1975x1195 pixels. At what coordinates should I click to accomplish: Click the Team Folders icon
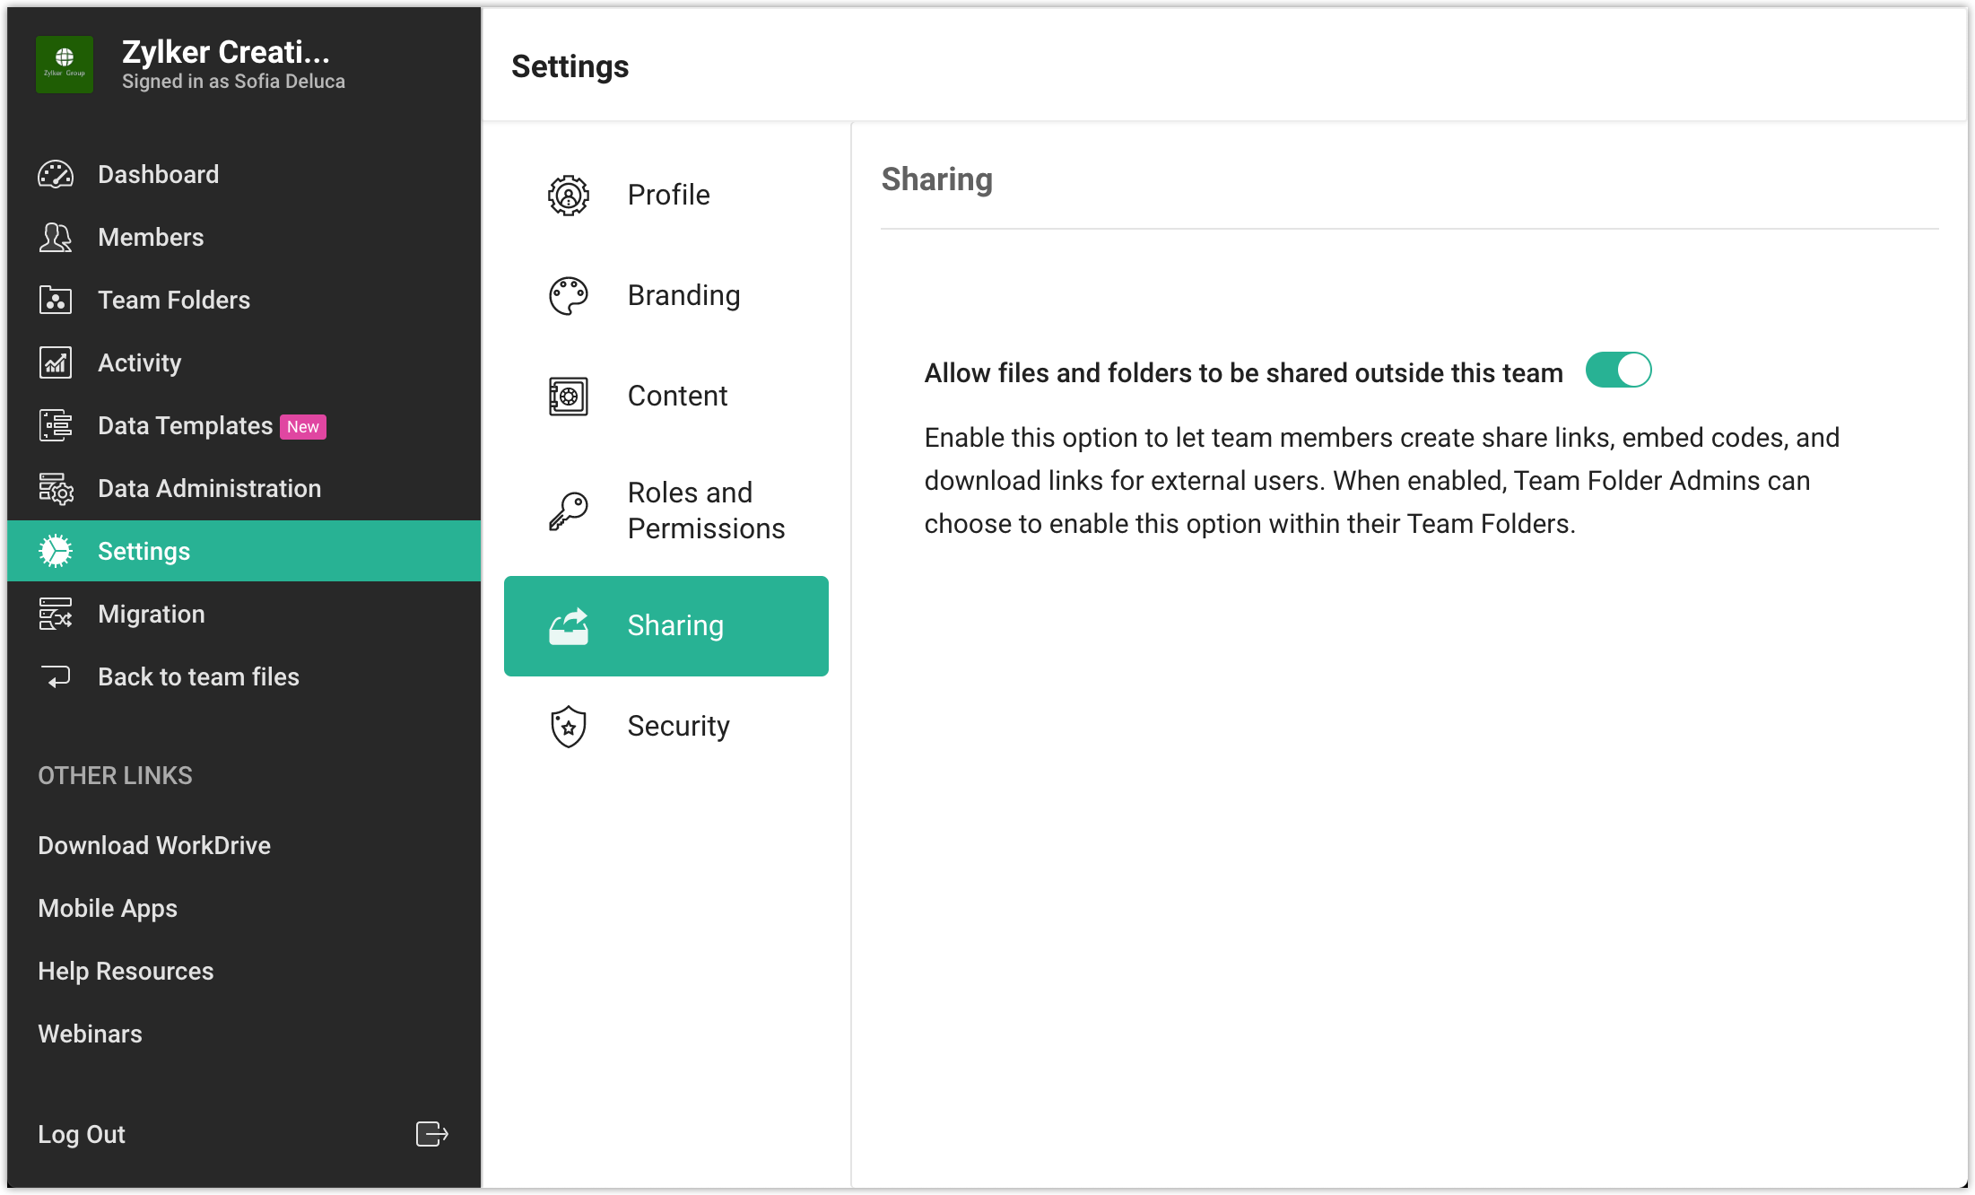(x=56, y=300)
